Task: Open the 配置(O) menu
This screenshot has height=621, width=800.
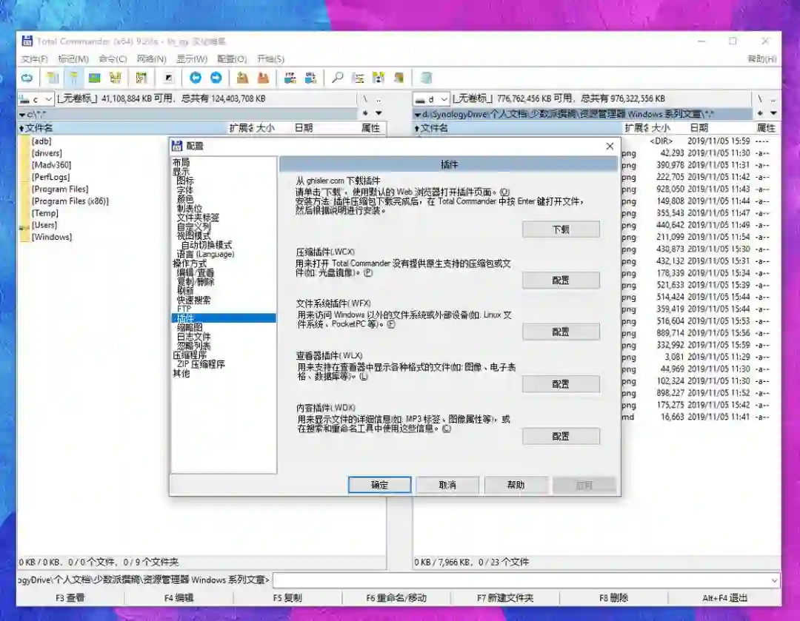Action: point(232,59)
